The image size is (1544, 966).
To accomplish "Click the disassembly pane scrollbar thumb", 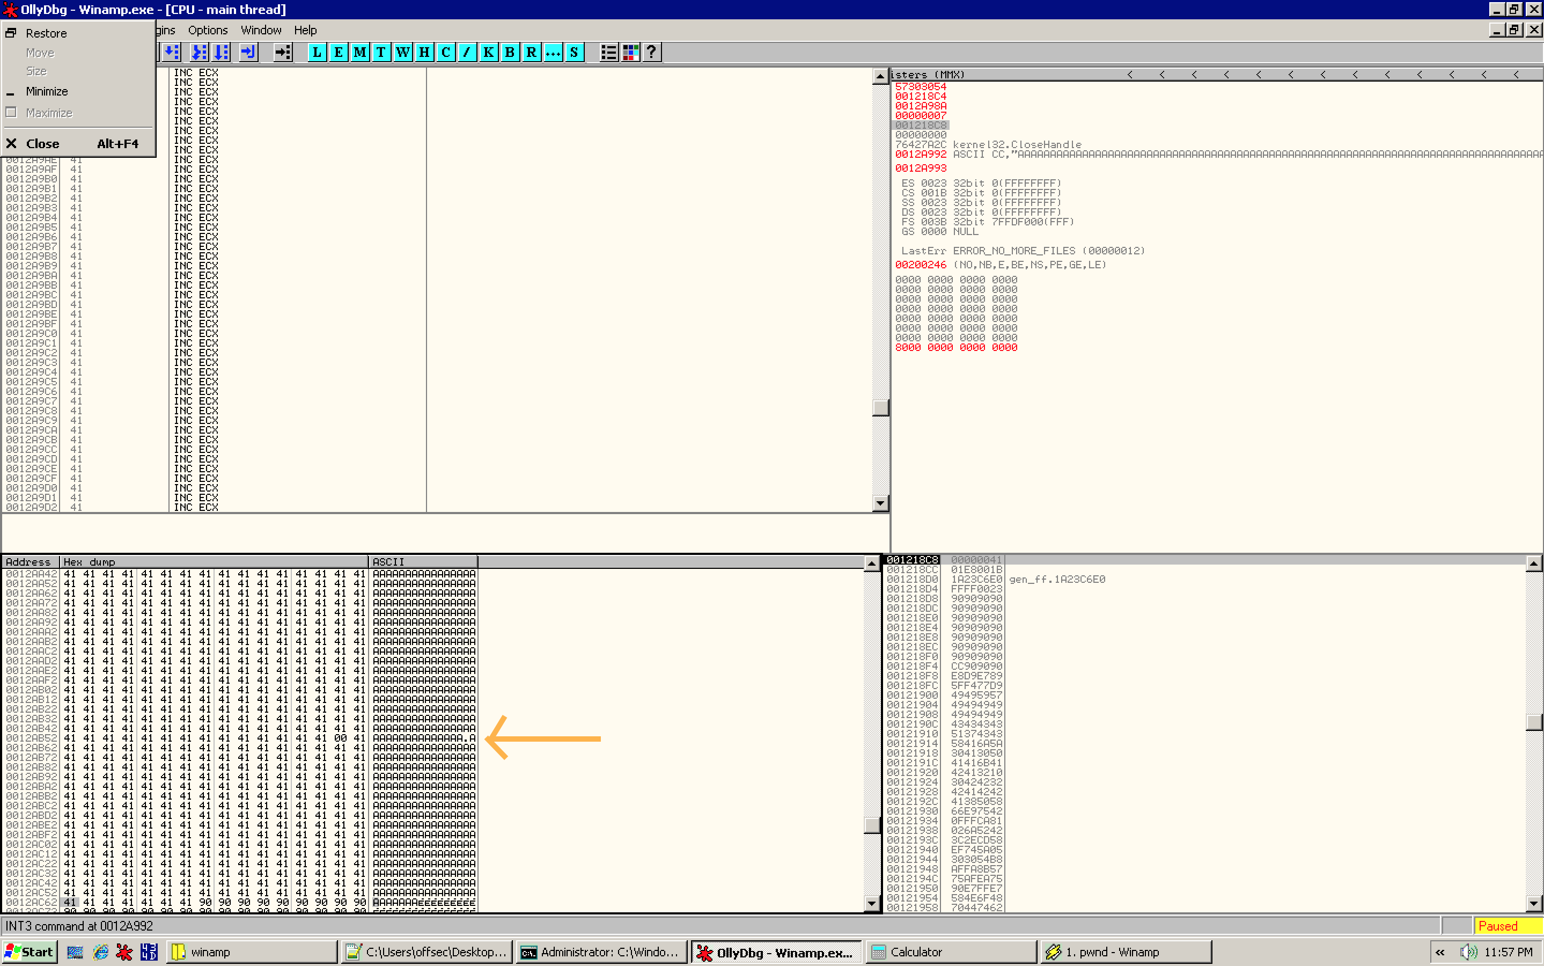I will (x=880, y=407).
